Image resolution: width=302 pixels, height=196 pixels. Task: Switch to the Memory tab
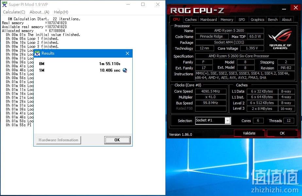tap(227, 20)
